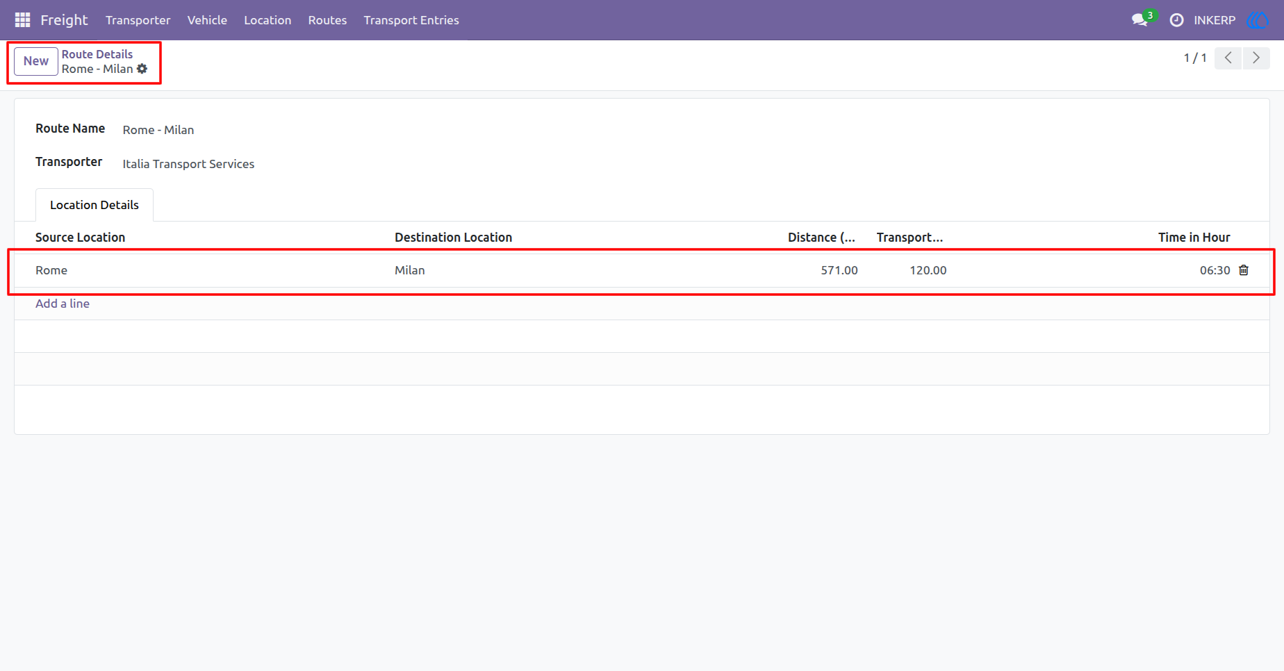Click Add a line link
Image resolution: width=1284 pixels, height=671 pixels.
63,304
